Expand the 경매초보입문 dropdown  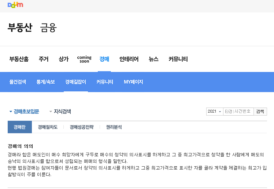click(24, 112)
